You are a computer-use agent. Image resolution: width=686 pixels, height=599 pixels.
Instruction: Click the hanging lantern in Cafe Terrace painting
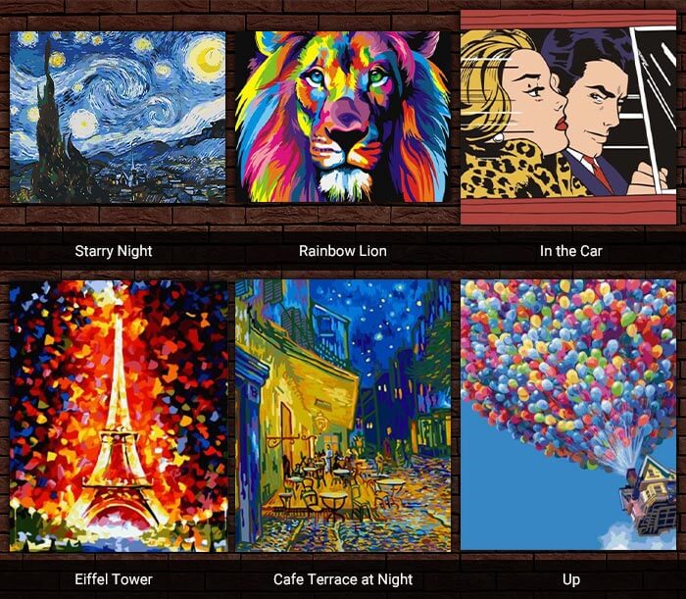click(x=321, y=421)
